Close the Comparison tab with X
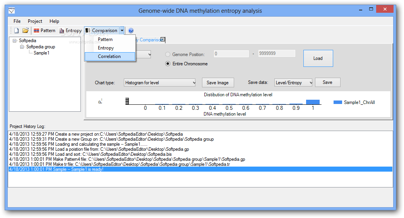The width and height of the screenshot is (404, 218). [x=163, y=39]
